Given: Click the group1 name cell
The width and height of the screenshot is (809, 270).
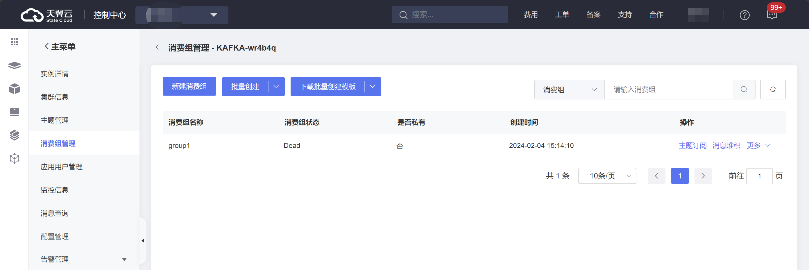Looking at the screenshot, I should [x=179, y=146].
